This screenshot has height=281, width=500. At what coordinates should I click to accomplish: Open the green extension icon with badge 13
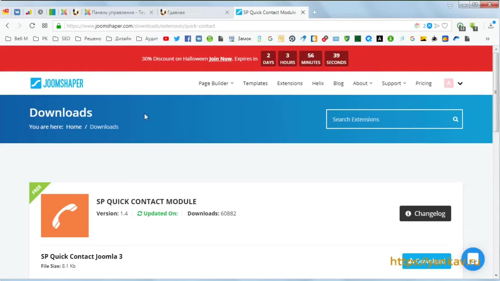point(461,26)
